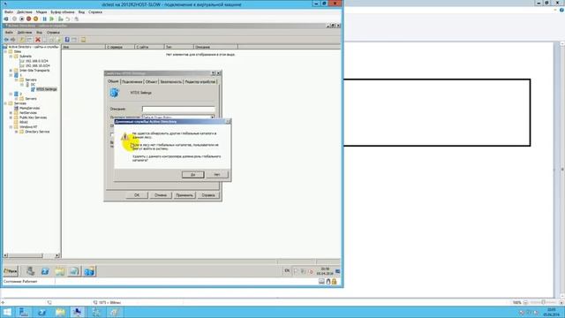Collapse site 1 in the tree
Viewport: 565px width, 318px height.
[x=11, y=75]
